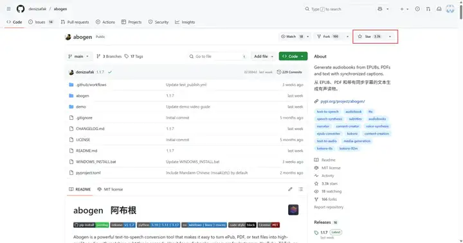Open the notifications inbox icon

pos(439,9)
